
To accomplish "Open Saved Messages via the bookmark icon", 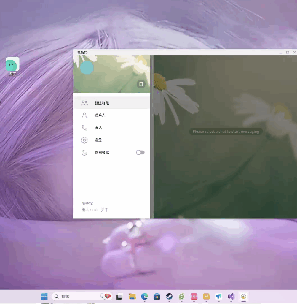I will point(141,84).
